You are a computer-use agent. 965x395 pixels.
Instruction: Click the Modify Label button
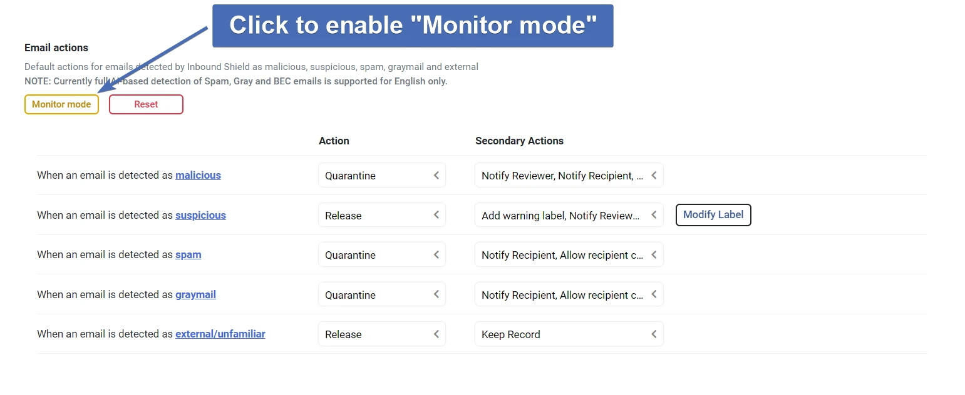pos(713,215)
